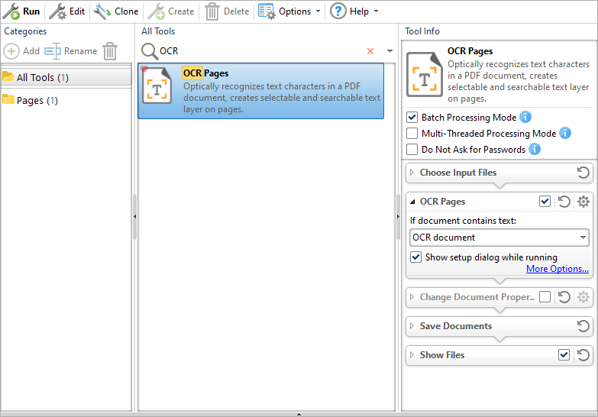Click the Run tool icon
598x417 pixels.
11,11
